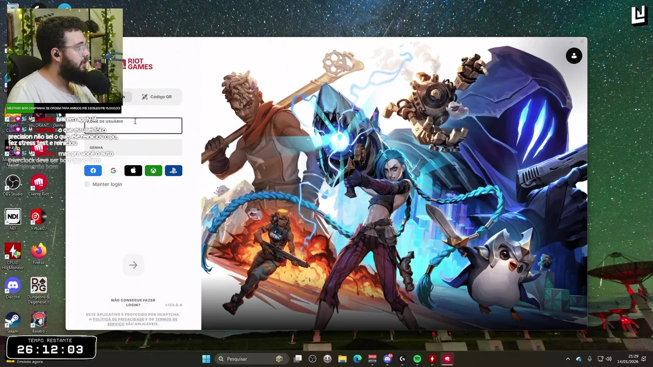Screen dimensions: 653x367
Task: Select the Firefox desktop shortcut
Action: click(x=39, y=254)
